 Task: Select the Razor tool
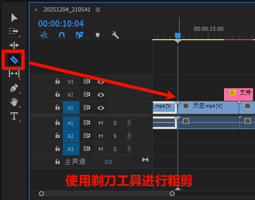coord(14,60)
